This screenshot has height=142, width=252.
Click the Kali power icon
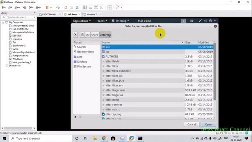(x=211, y=21)
